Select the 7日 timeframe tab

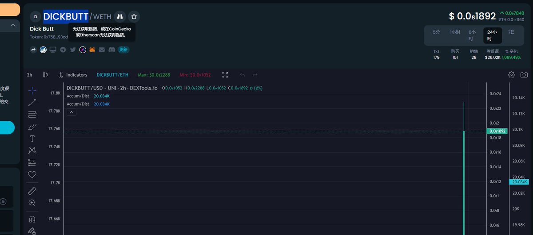click(x=512, y=32)
